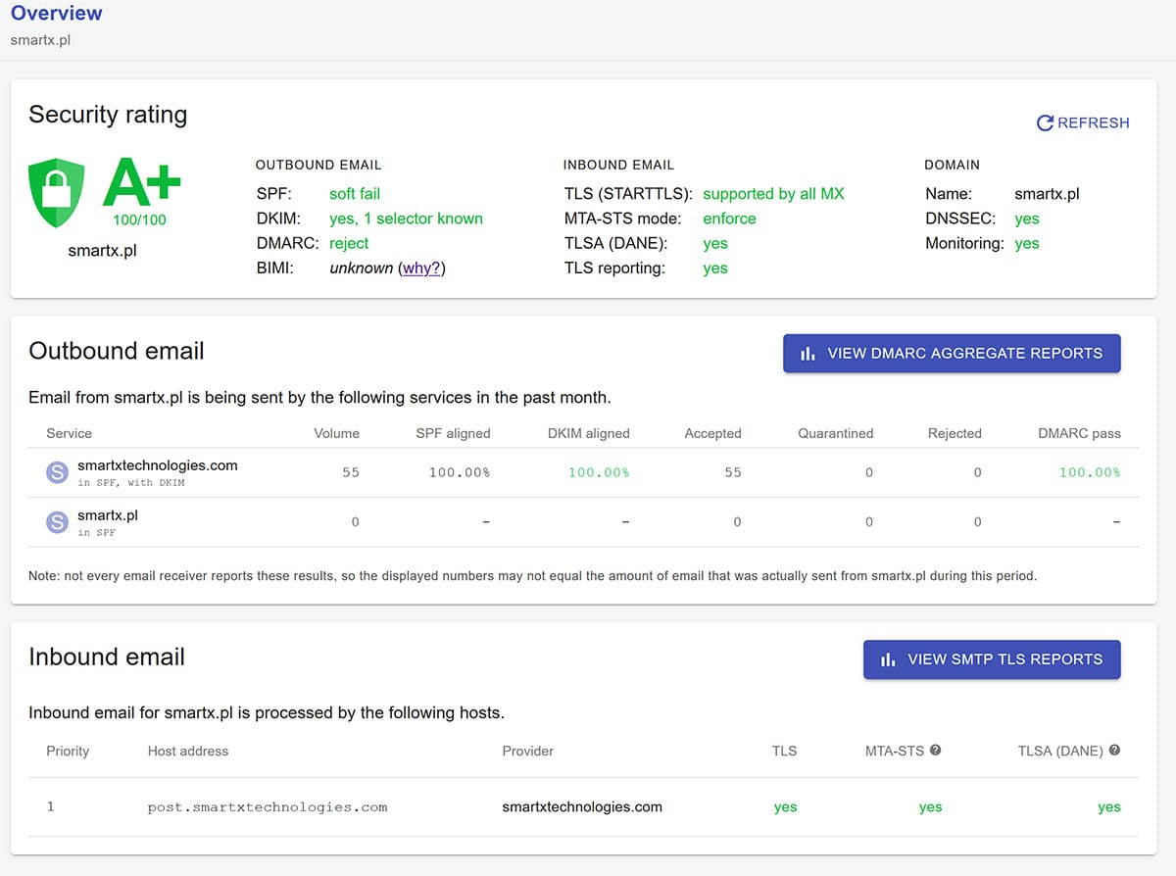Click bar chart icon on DMARC reports button
Screen dimensions: 1176x876
(808, 354)
